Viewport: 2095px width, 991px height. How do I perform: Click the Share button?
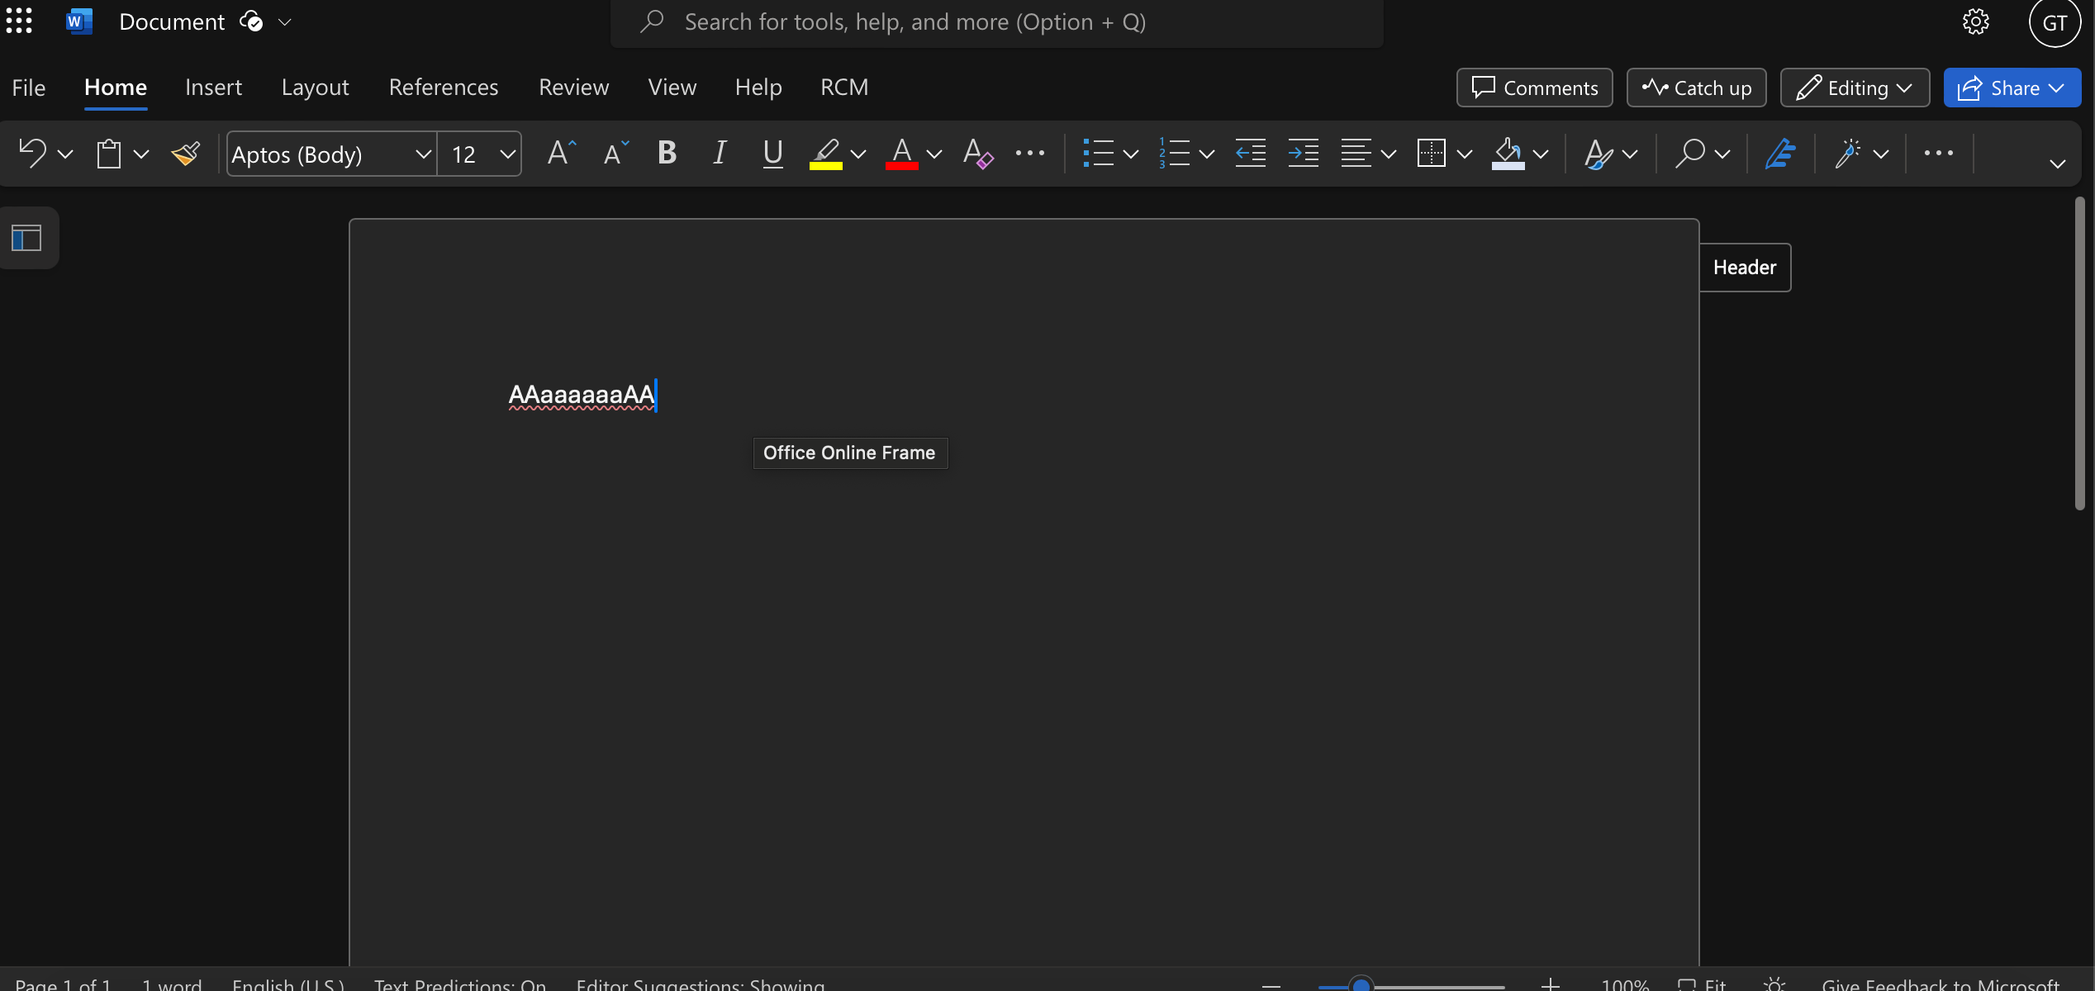(x=2012, y=88)
